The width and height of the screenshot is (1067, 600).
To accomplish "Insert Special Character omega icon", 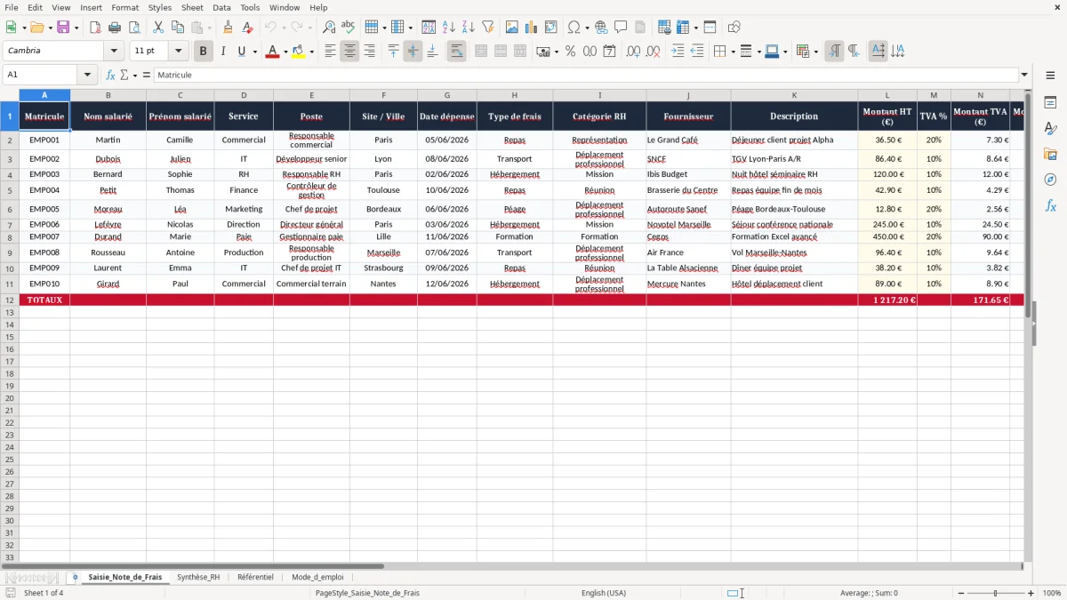I will [x=574, y=28].
